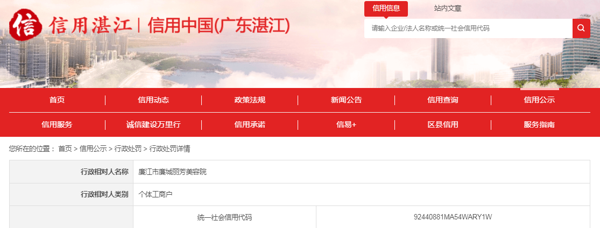Go to 政策法规 section

(250, 100)
